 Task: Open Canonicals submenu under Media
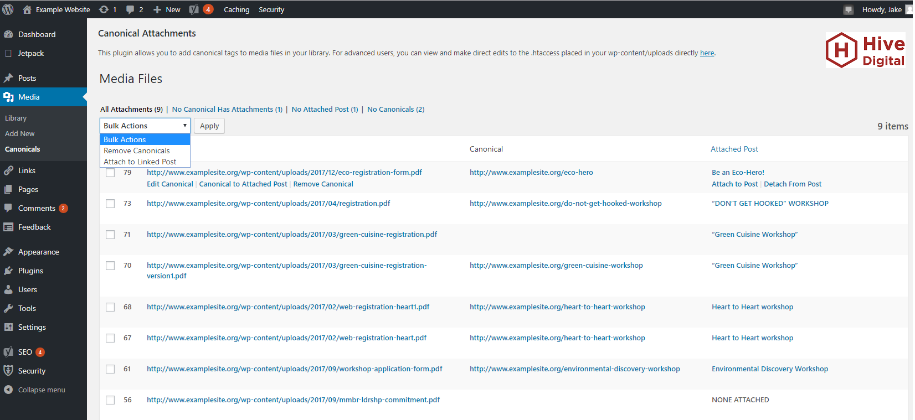22,149
